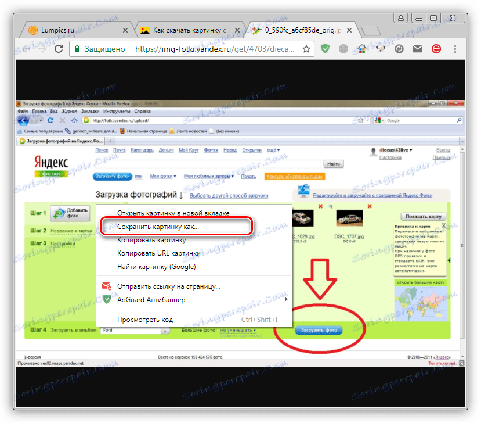
Task: Click the red X above DSC_1707.jpg thumbnail
Action: tap(370, 206)
